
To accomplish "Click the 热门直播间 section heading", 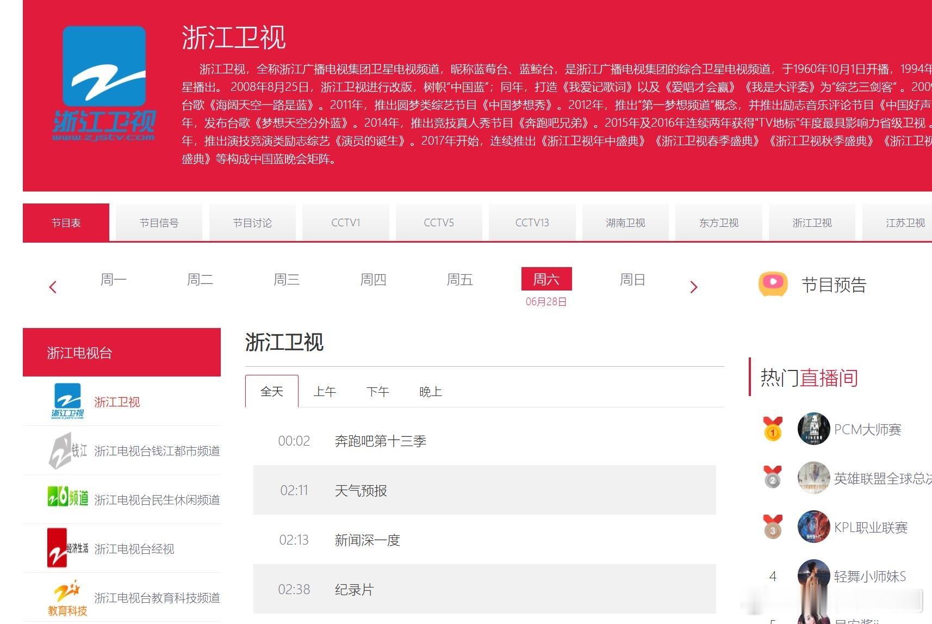I will pos(809,378).
